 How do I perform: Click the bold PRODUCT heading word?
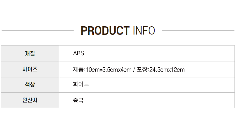point(105,31)
